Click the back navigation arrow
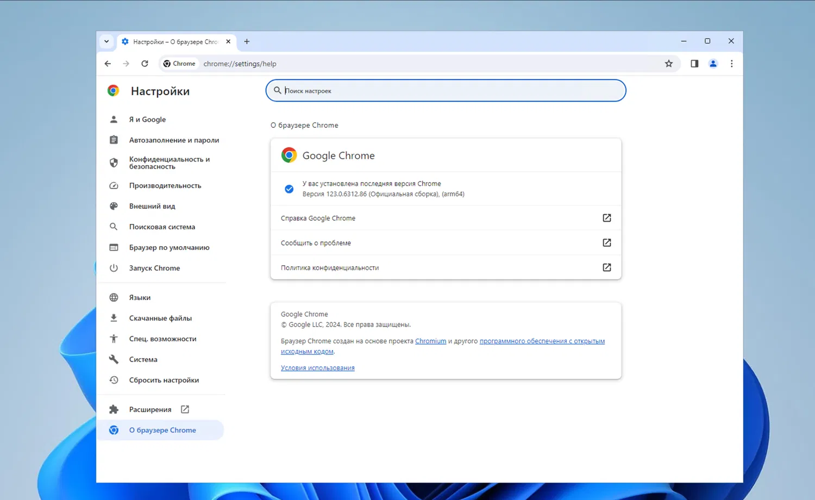815x500 pixels. pos(108,64)
